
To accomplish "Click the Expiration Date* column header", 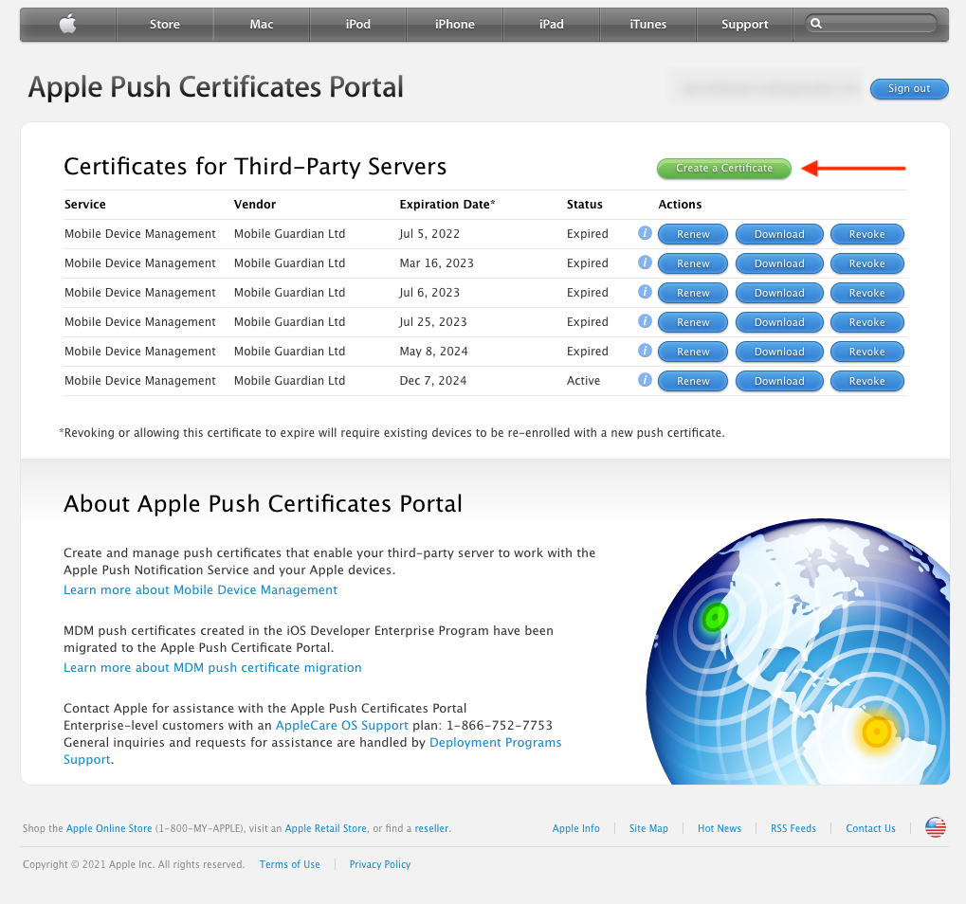I will tap(447, 205).
